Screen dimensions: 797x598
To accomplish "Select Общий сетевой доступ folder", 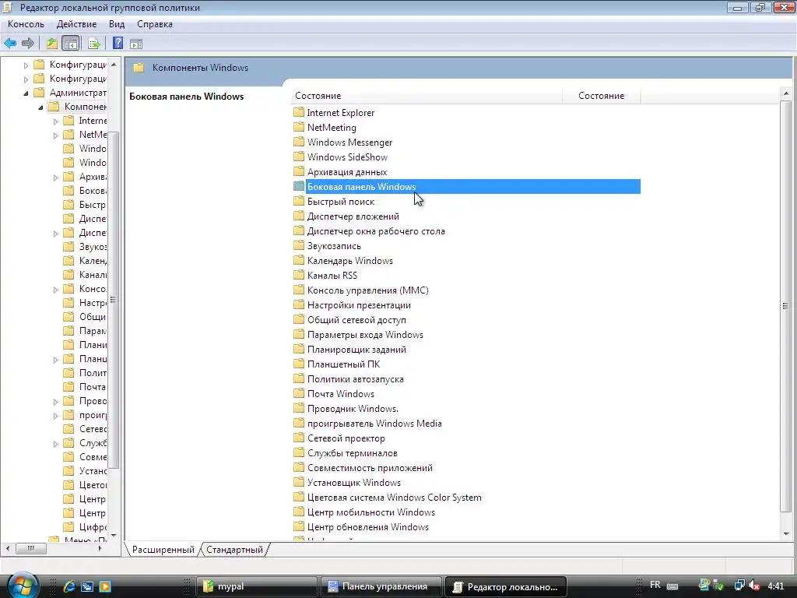I will coord(349,320).
